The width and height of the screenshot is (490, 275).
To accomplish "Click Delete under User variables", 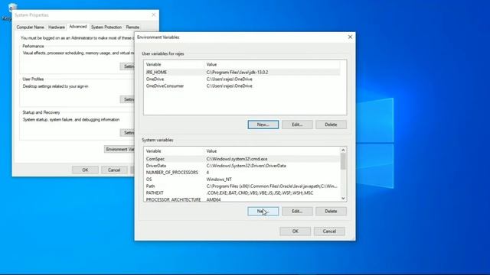I will (x=331, y=125).
